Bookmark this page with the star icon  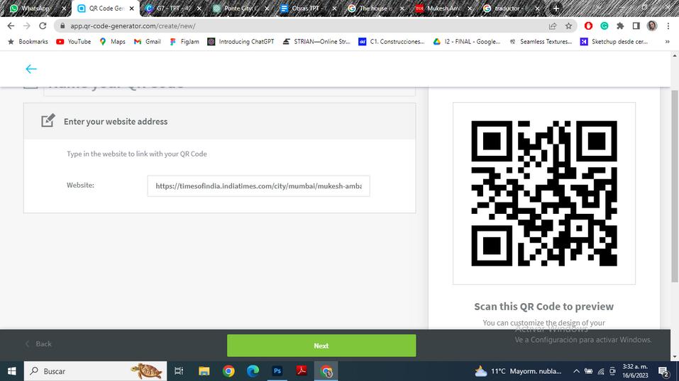(568, 26)
